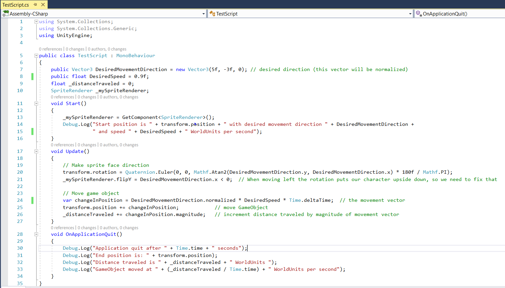Open the TestScript class dropdown
Image resolution: width=505 pixels, height=288 pixels.
pos(410,14)
